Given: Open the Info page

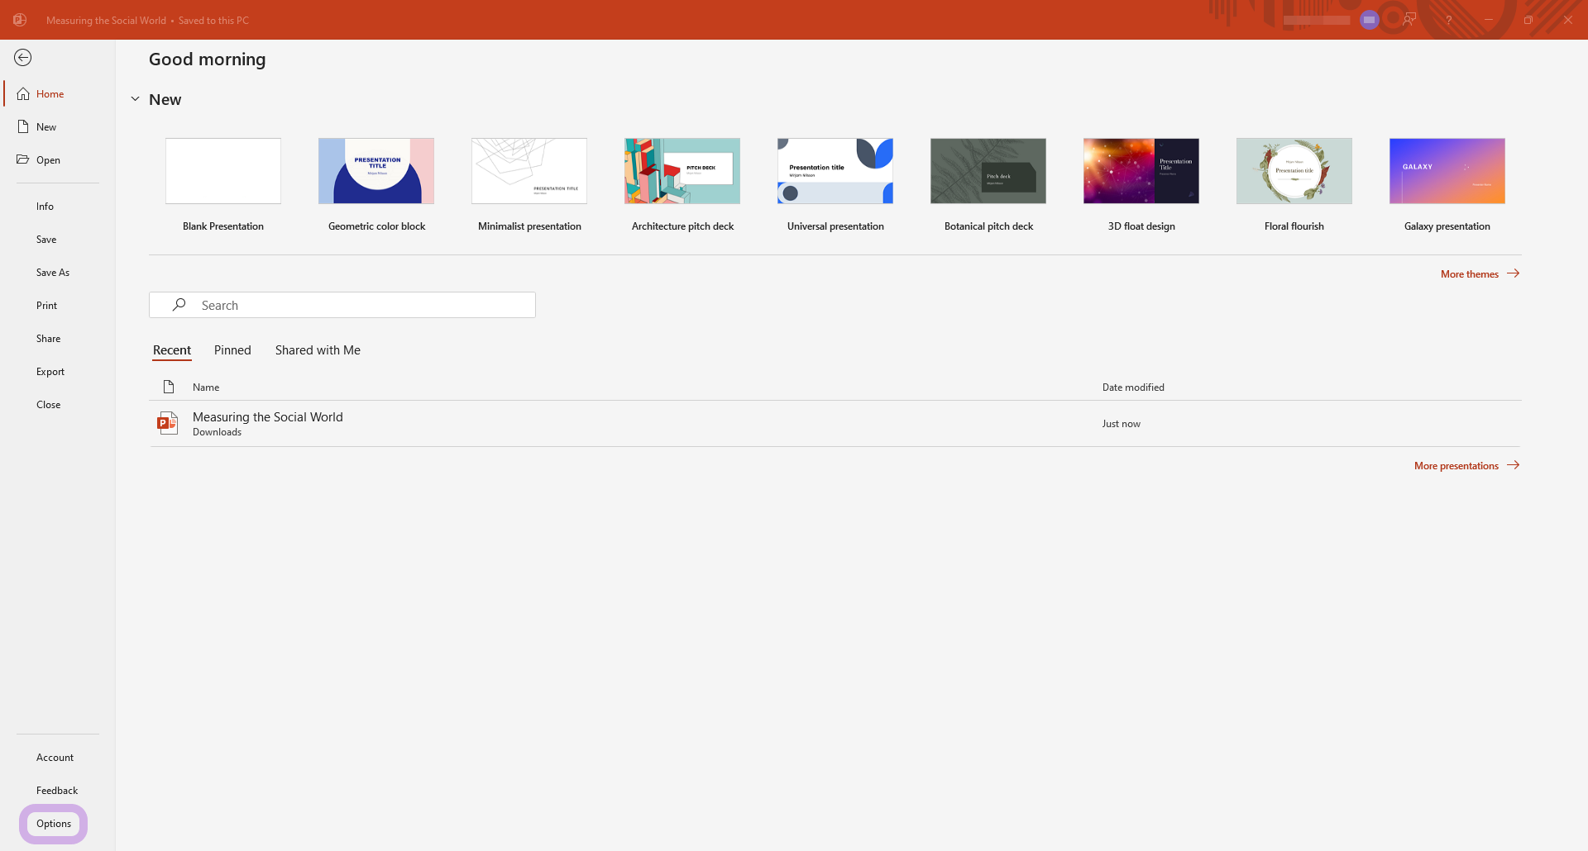Looking at the screenshot, I should pos(58,207).
